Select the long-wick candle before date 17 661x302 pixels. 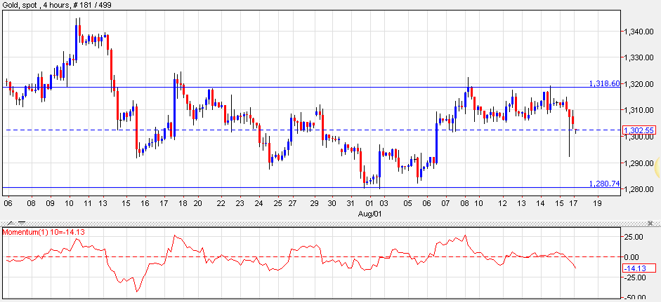568,130
